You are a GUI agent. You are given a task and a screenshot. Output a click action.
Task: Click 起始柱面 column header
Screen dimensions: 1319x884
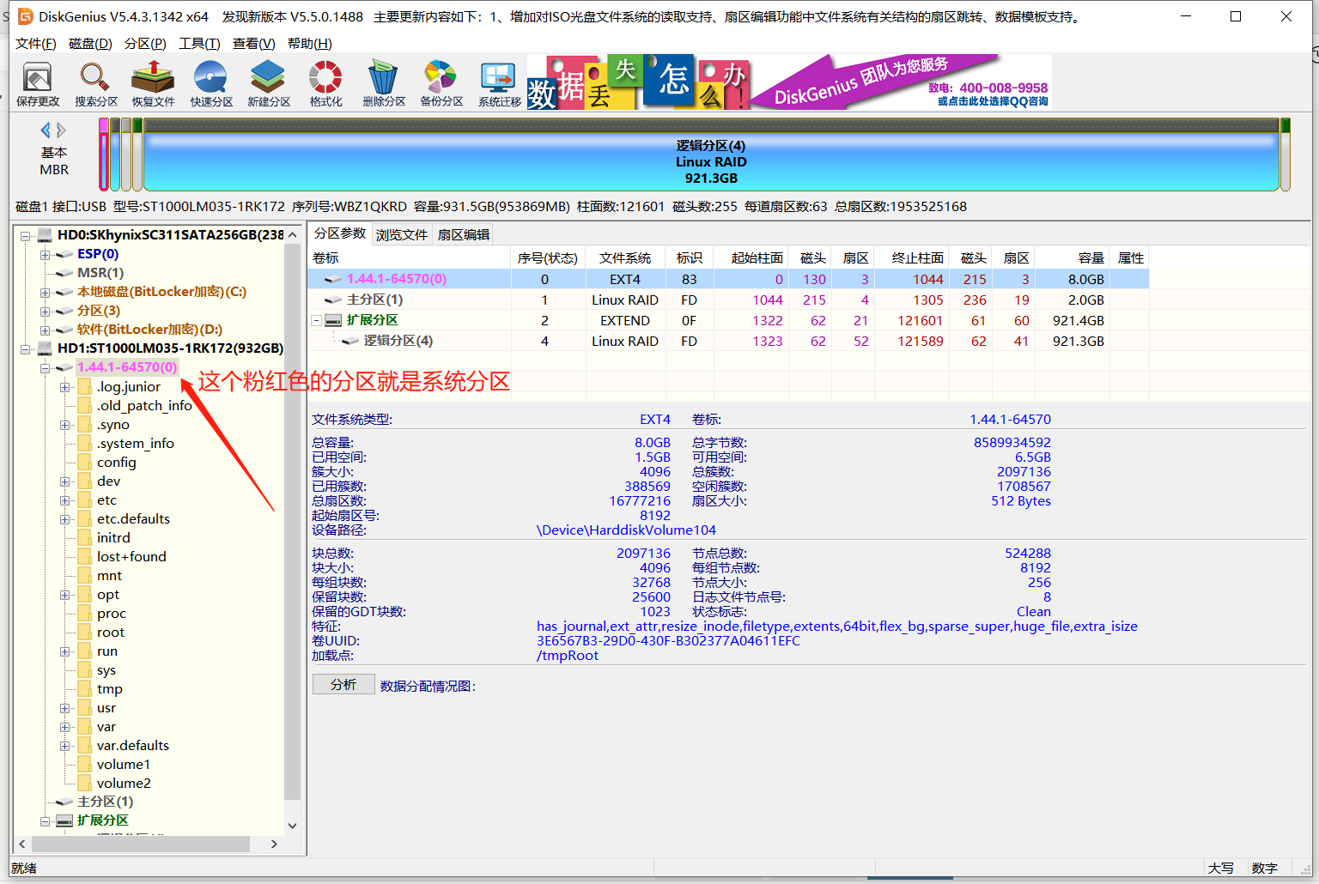pyautogui.click(x=751, y=258)
